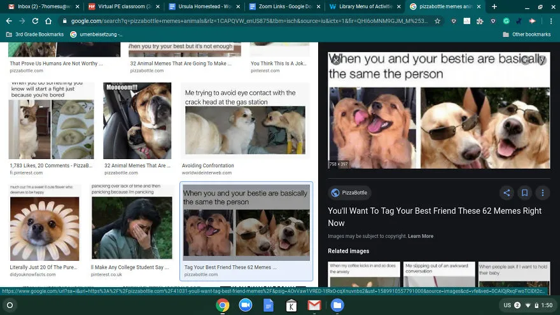Select the highlighted bestie meme result thumbnail
Image resolution: width=560 pixels, height=315 pixels.
point(246,223)
